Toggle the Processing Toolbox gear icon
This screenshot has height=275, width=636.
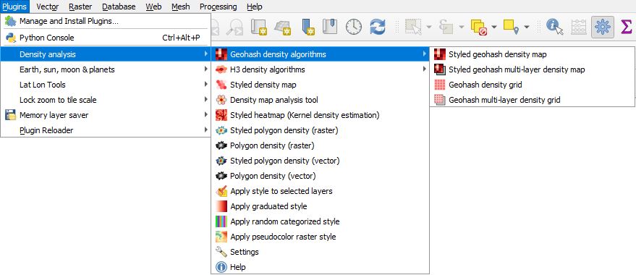point(602,27)
